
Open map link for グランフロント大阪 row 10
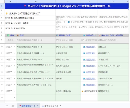[x=89, y=47]
